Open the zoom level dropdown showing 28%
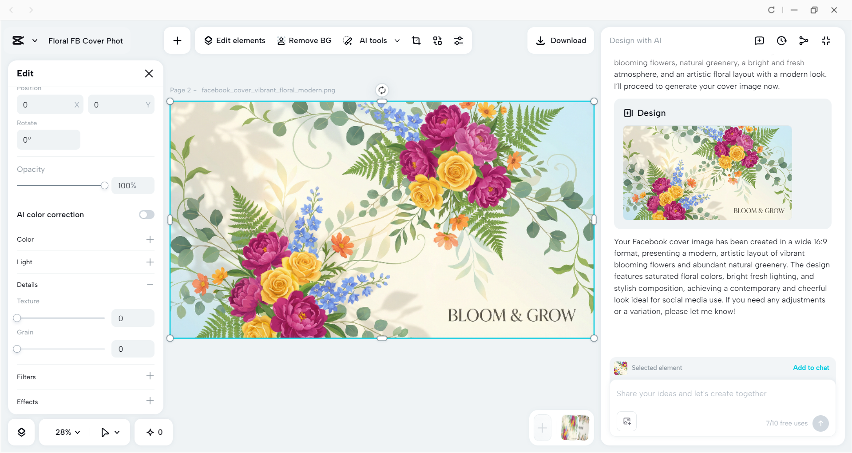852x453 pixels. point(66,432)
